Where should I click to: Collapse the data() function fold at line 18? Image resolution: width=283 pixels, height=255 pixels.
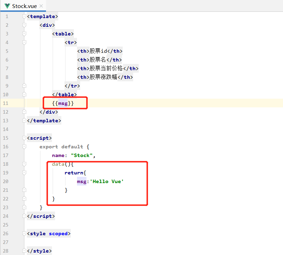click(24, 164)
